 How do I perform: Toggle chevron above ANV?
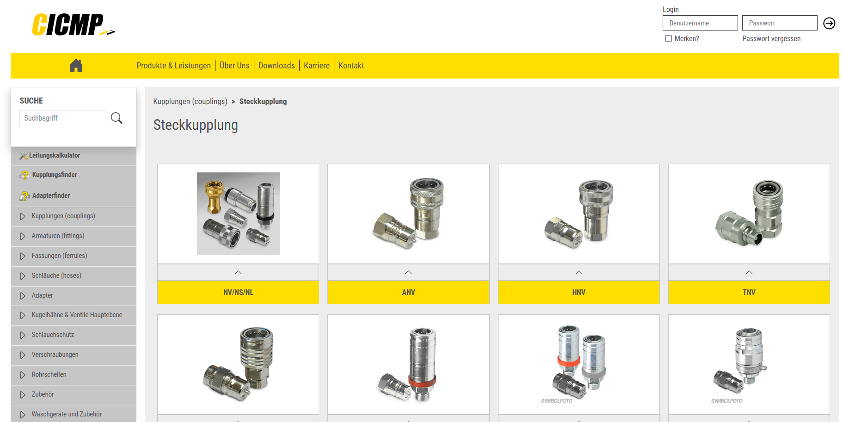click(408, 272)
